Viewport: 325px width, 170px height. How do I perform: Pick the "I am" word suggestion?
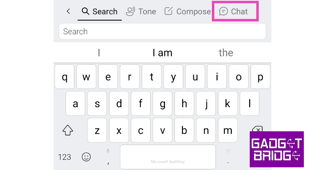click(x=162, y=53)
